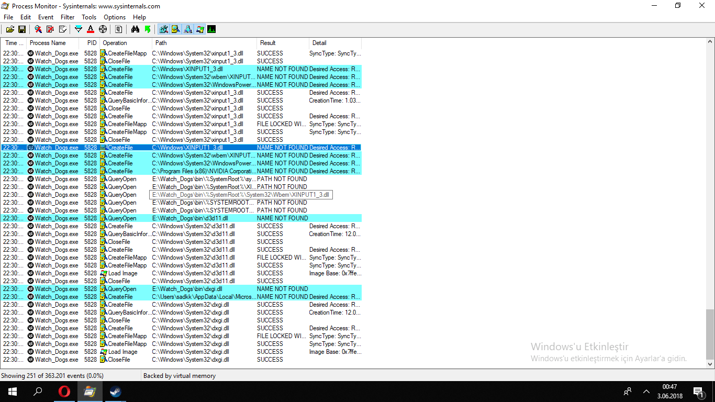Viewport: 715px width, 402px height.
Task: Toggle event capture with the magnifier icon
Action: pyautogui.click(x=38, y=29)
